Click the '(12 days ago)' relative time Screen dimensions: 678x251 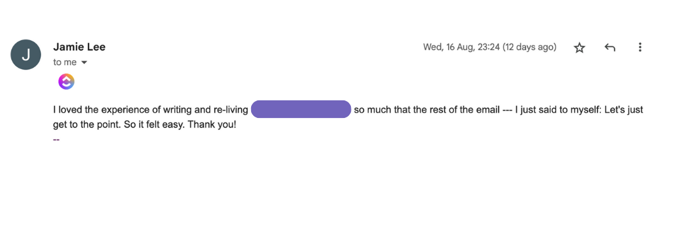click(x=530, y=47)
